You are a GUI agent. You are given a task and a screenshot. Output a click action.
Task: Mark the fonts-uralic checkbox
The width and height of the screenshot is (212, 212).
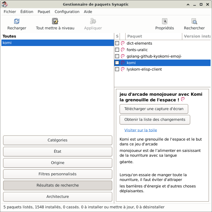(117, 50)
